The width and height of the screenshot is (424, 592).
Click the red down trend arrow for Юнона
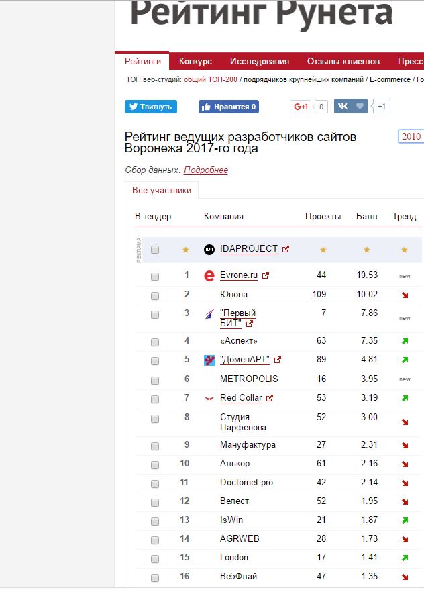coord(405,295)
